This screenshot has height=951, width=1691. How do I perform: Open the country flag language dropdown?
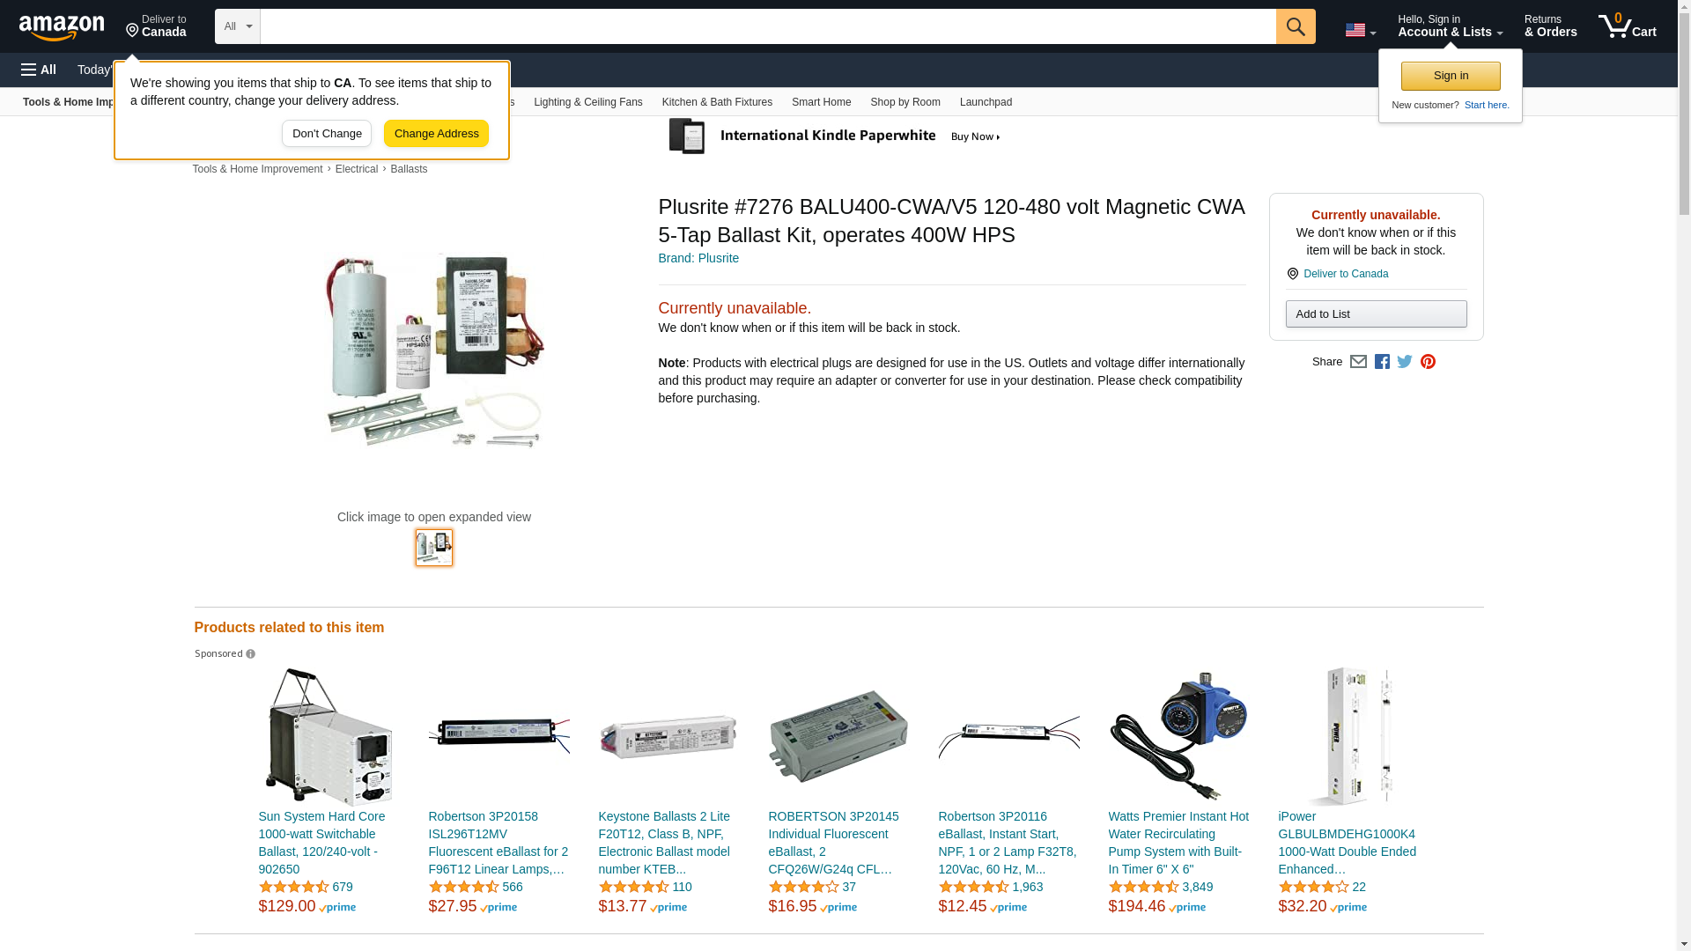[x=1360, y=30]
